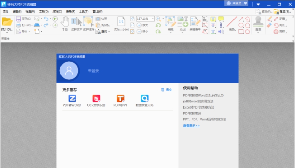Expand the Open button dropdown arrow
295x168 pixels.
click(7, 32)
